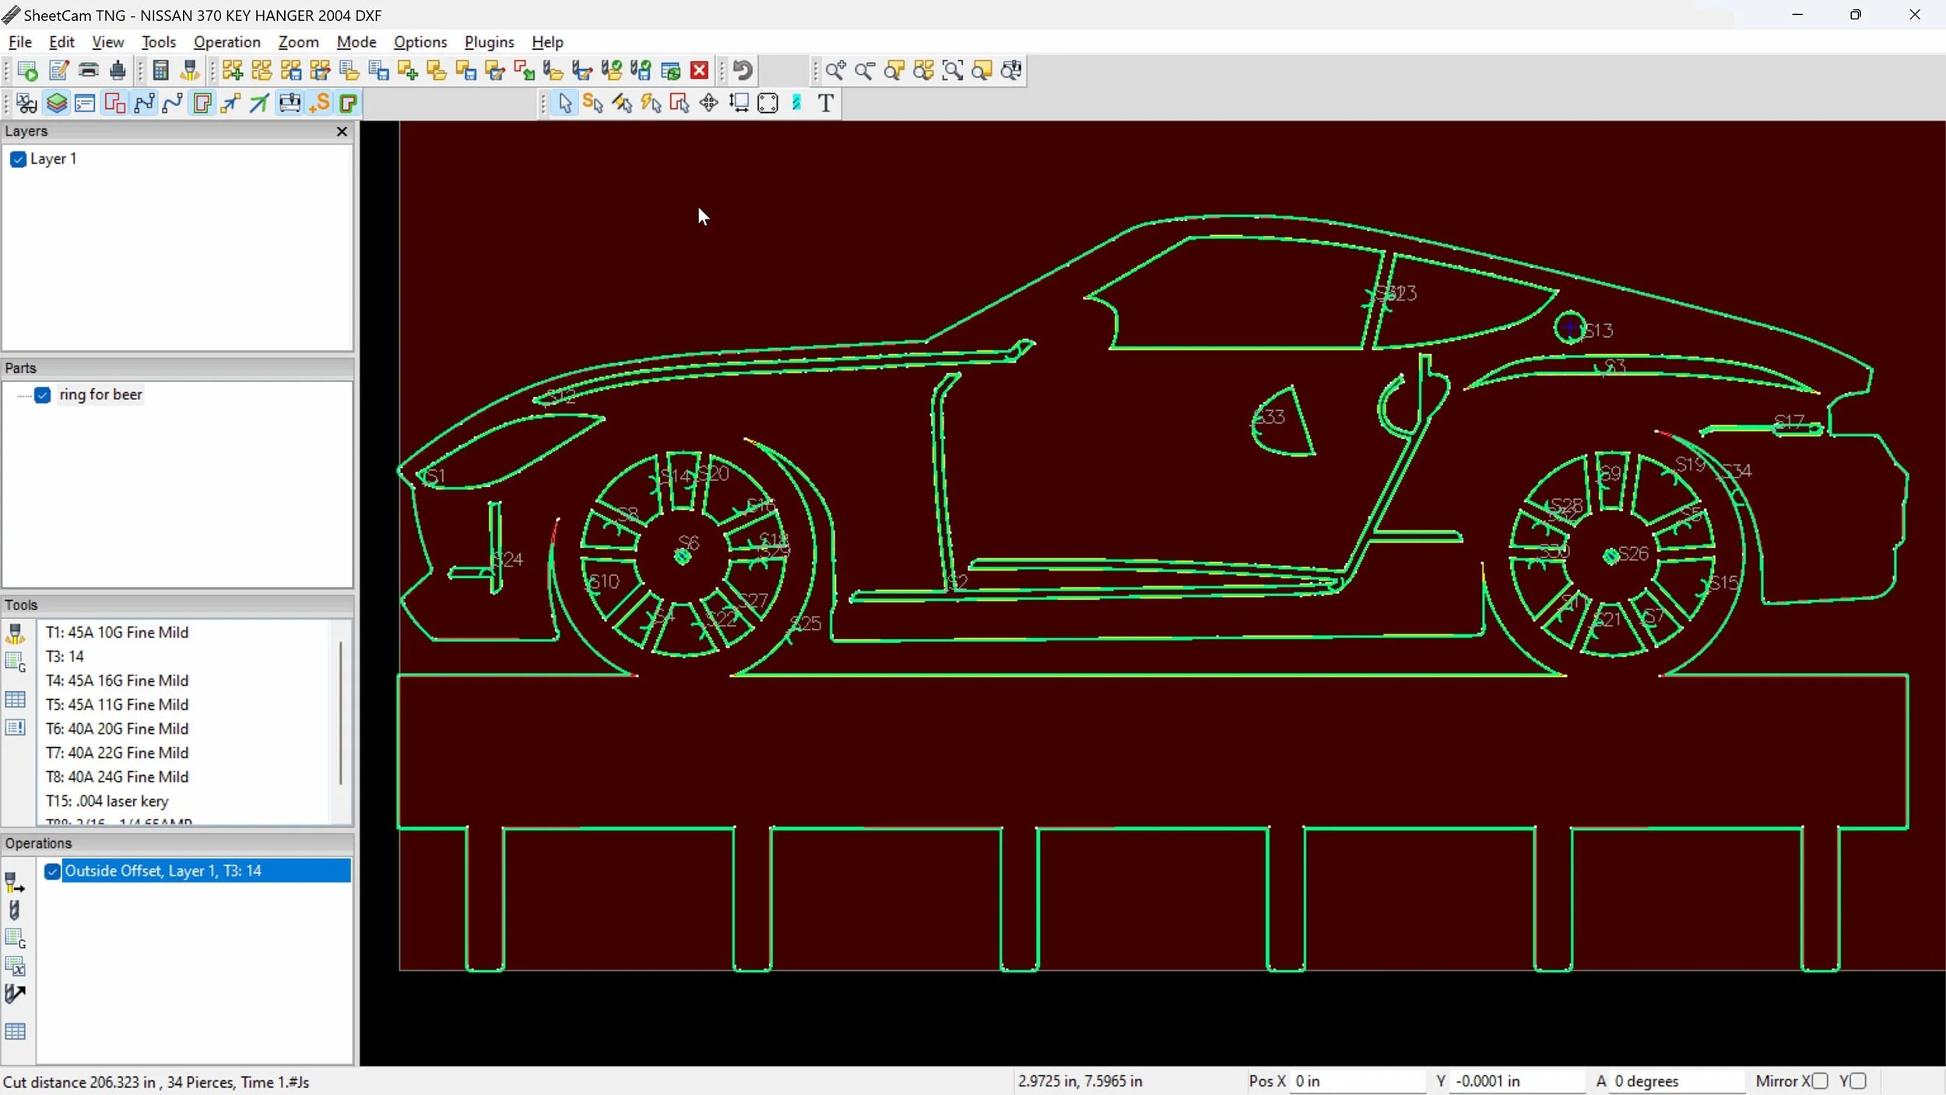Open the Operation menu

(x=227, y=42)
